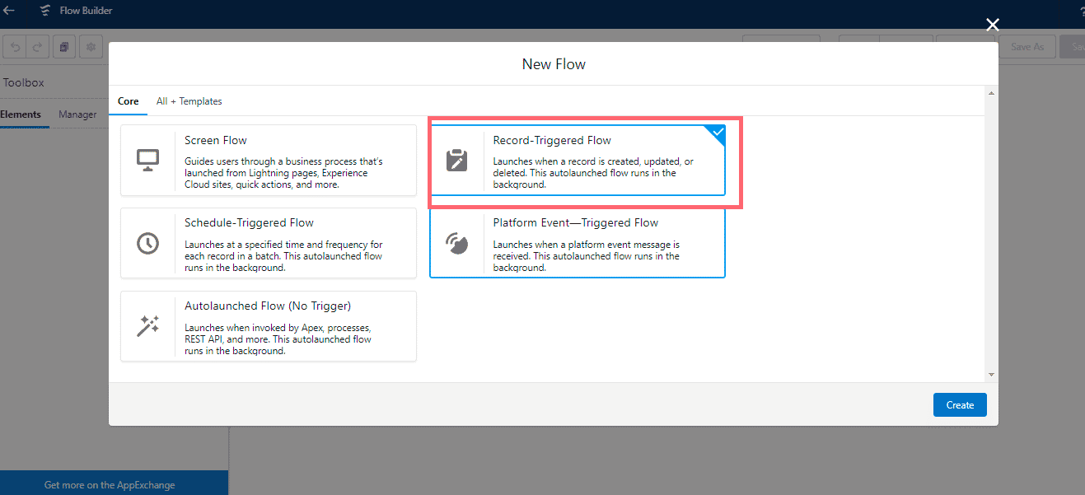The width and height of the screenshot is (1085, 495).
Task: Click the dialog scrollbar down arrow
Action: [992, 375]
